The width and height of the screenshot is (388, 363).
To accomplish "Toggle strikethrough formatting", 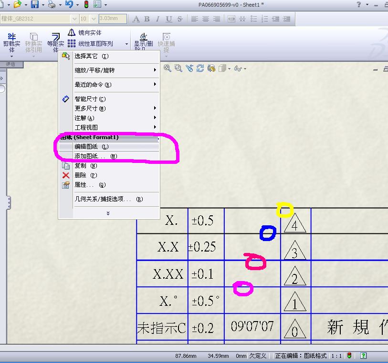I will (x=179, y=19).
